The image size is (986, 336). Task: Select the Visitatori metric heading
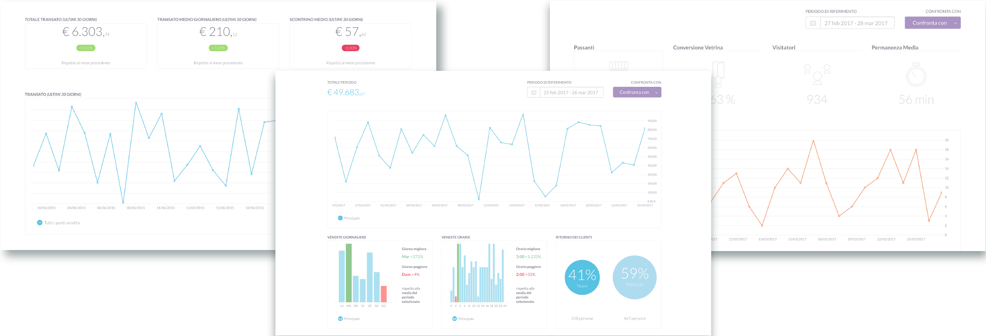tap(783, 47)
